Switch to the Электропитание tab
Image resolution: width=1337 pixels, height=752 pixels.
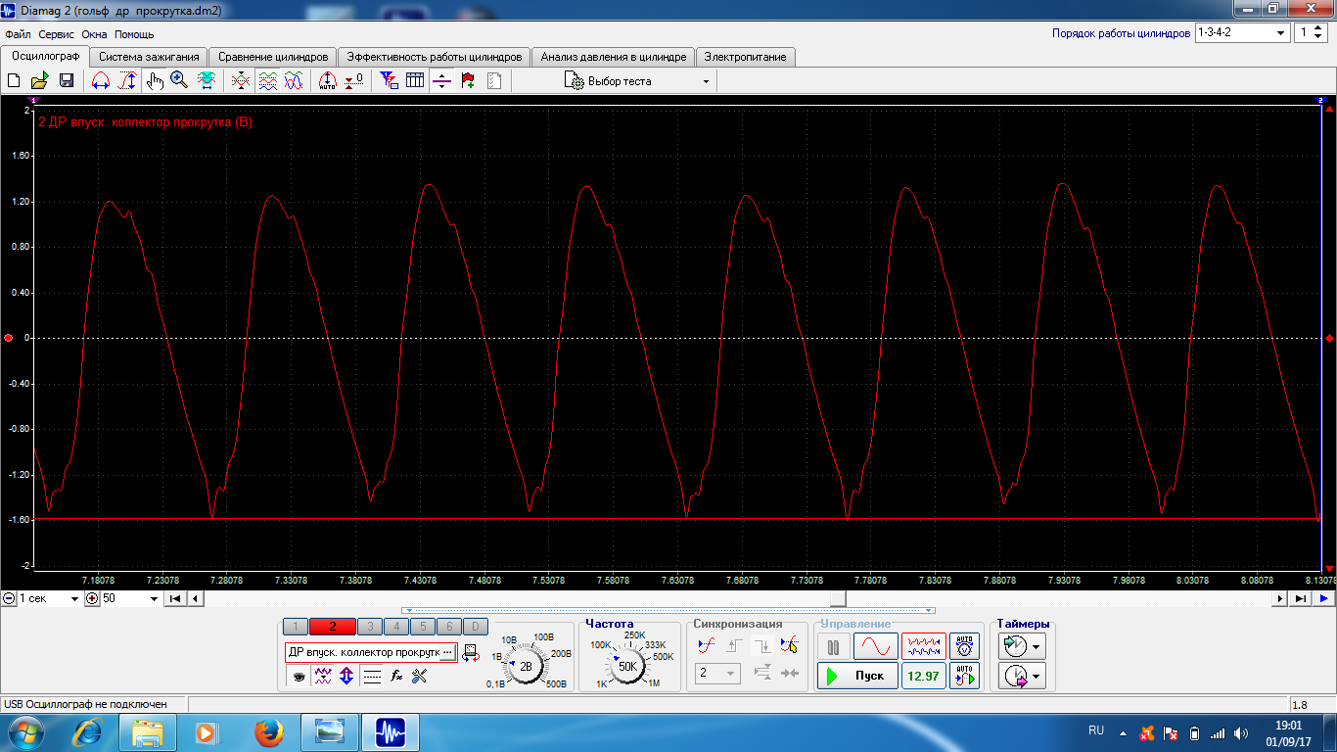pos(746,57)
